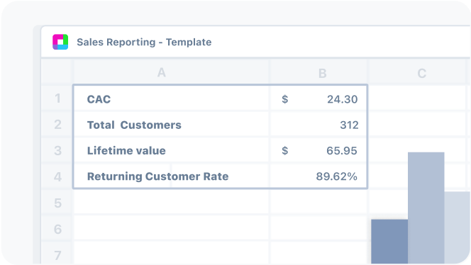Screen dimensions: 471x265
Task: Click the light gray-blue chart bar
Action: pyautogui.click(x=458, y=227)
